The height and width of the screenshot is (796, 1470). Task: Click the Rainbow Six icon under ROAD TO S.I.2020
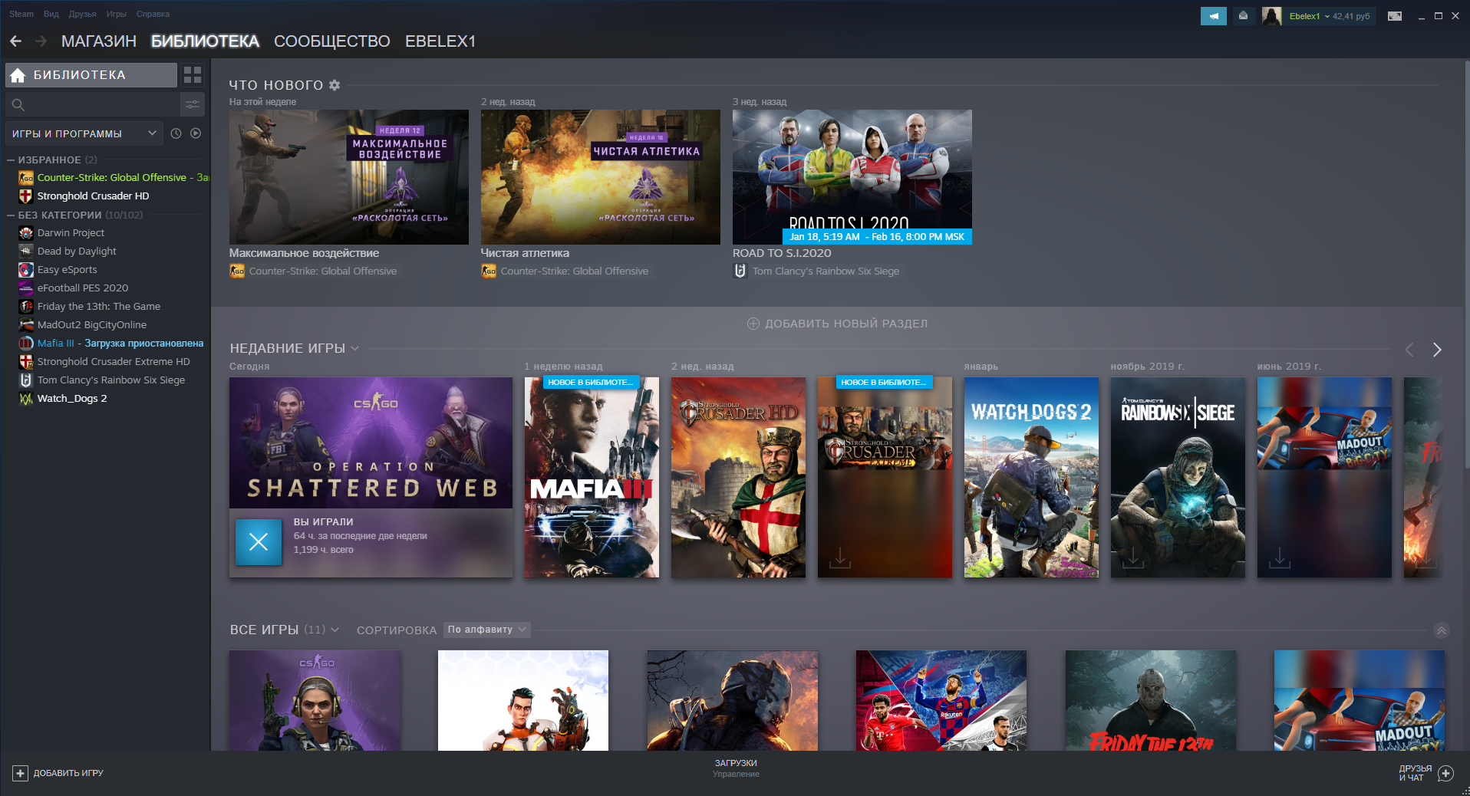point(740,271)
